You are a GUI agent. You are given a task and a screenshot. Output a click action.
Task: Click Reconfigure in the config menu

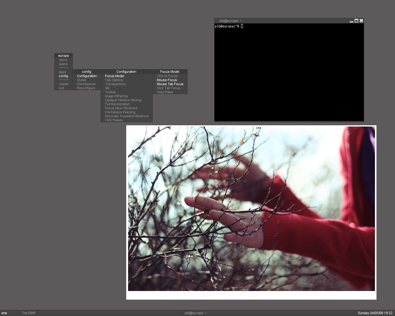87,88
